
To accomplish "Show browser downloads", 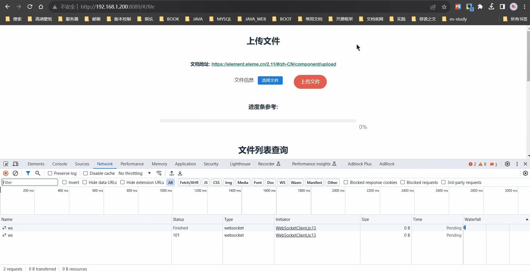I will [491, 7].
